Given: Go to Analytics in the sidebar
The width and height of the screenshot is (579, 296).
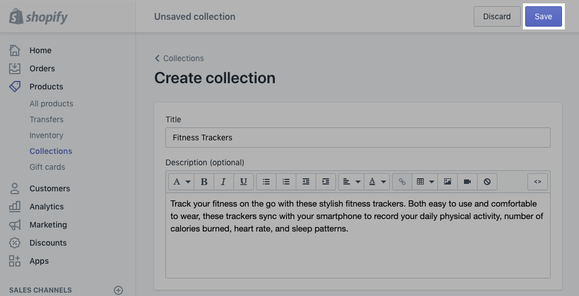Looking at the screenshot, I should point(46,207).
